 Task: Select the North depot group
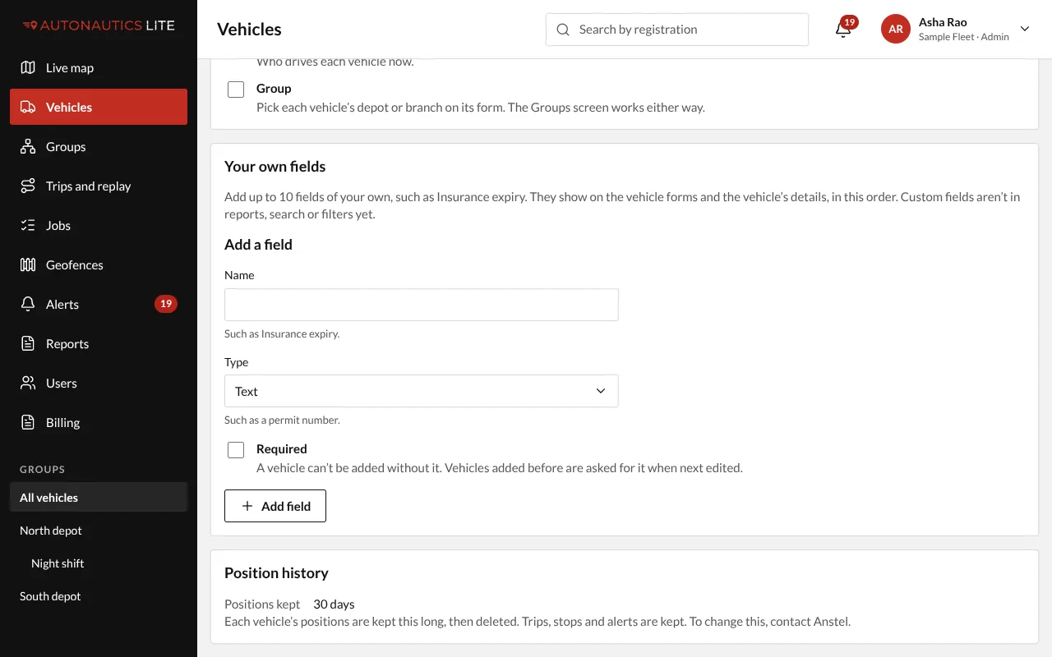[99, 531]
